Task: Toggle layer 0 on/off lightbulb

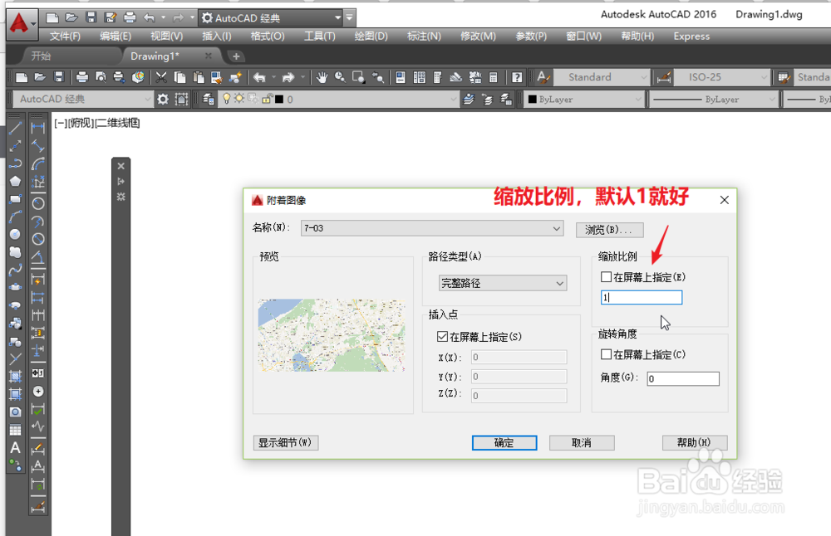Action: [x=227, y=99]
